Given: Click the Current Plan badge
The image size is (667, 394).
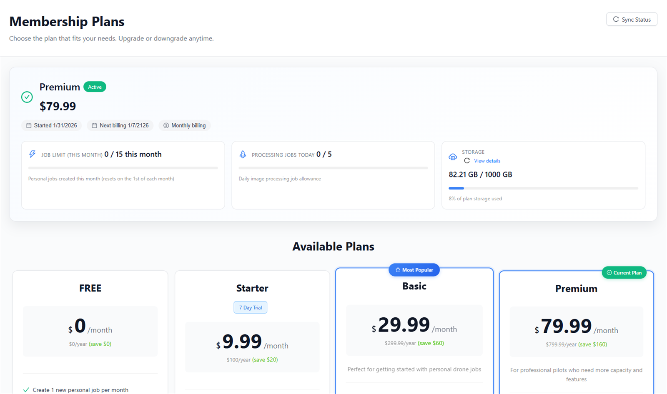Looking at the screenshot, I should (624, 273).
